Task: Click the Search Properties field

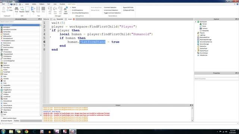Action: tap(216, 79)
